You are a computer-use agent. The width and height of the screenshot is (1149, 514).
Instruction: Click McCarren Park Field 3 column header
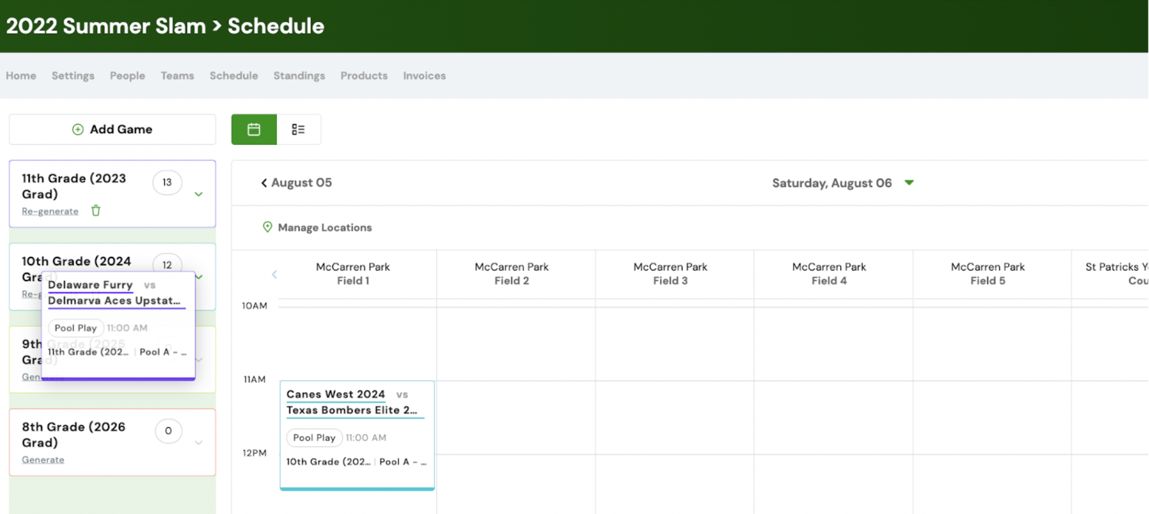670,274
